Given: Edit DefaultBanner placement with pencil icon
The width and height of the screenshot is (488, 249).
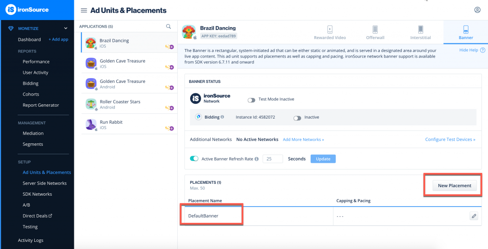Looking at the screenshot, I should (474, 216).
